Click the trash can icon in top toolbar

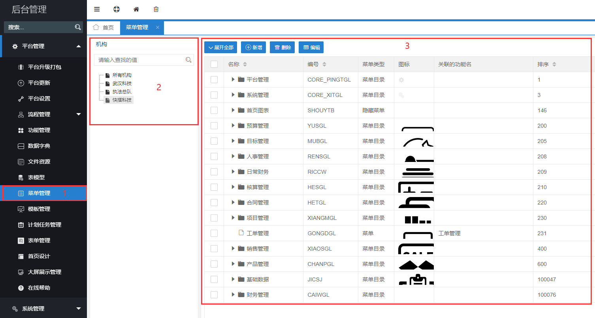[156, 9]
